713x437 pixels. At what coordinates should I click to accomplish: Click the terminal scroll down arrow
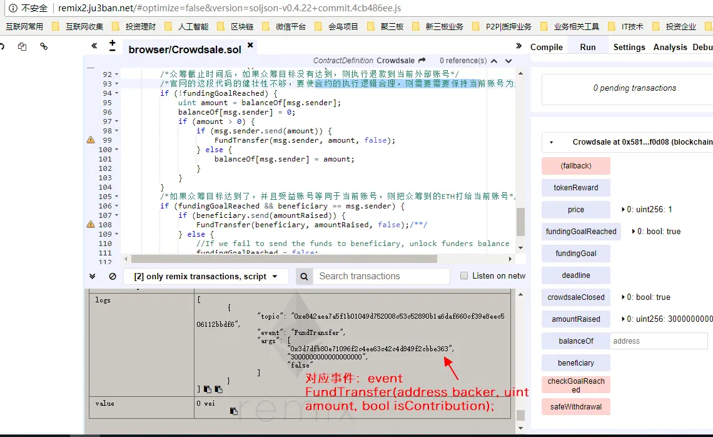520,428
